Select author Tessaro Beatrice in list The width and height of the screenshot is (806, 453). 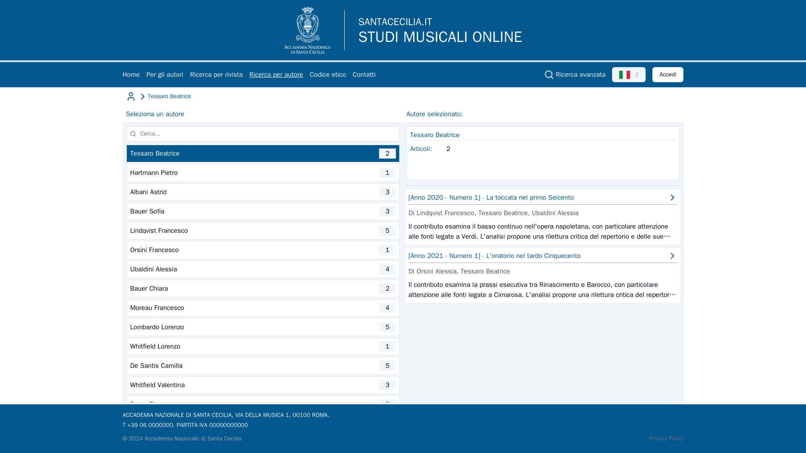point(263,154)
